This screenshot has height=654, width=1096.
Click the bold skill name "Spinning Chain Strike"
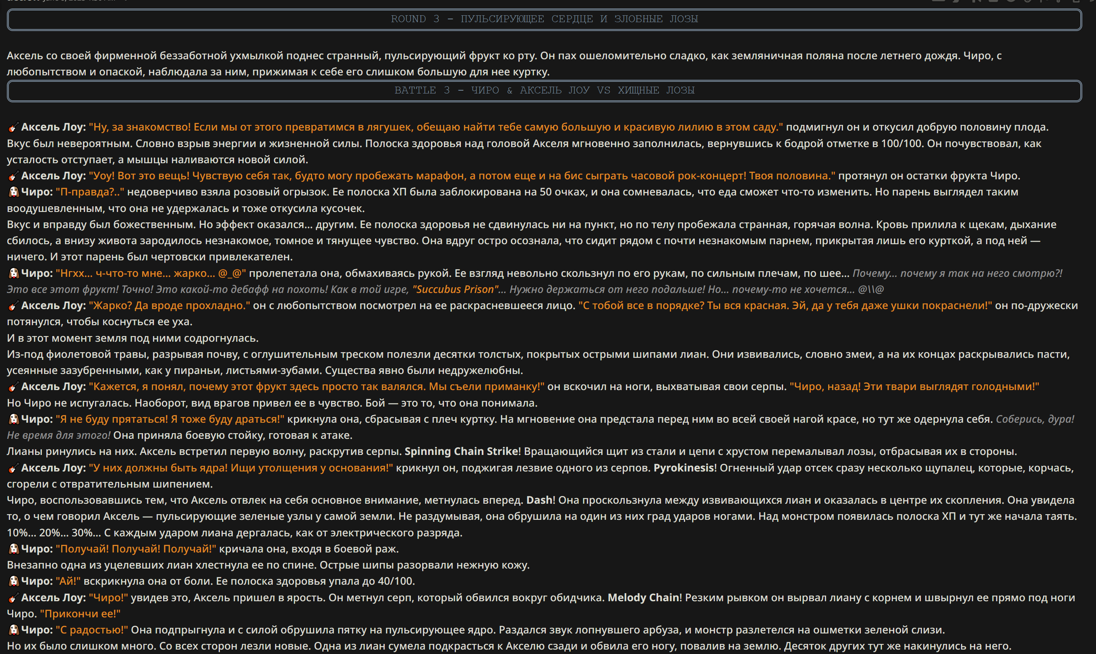coord(461,452)
